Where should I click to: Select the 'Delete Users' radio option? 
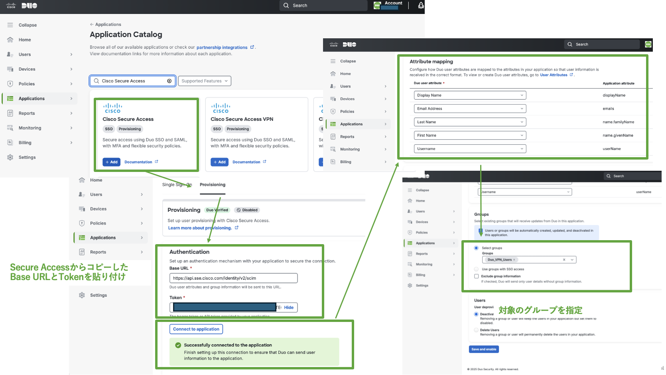(x=476, y=330)
